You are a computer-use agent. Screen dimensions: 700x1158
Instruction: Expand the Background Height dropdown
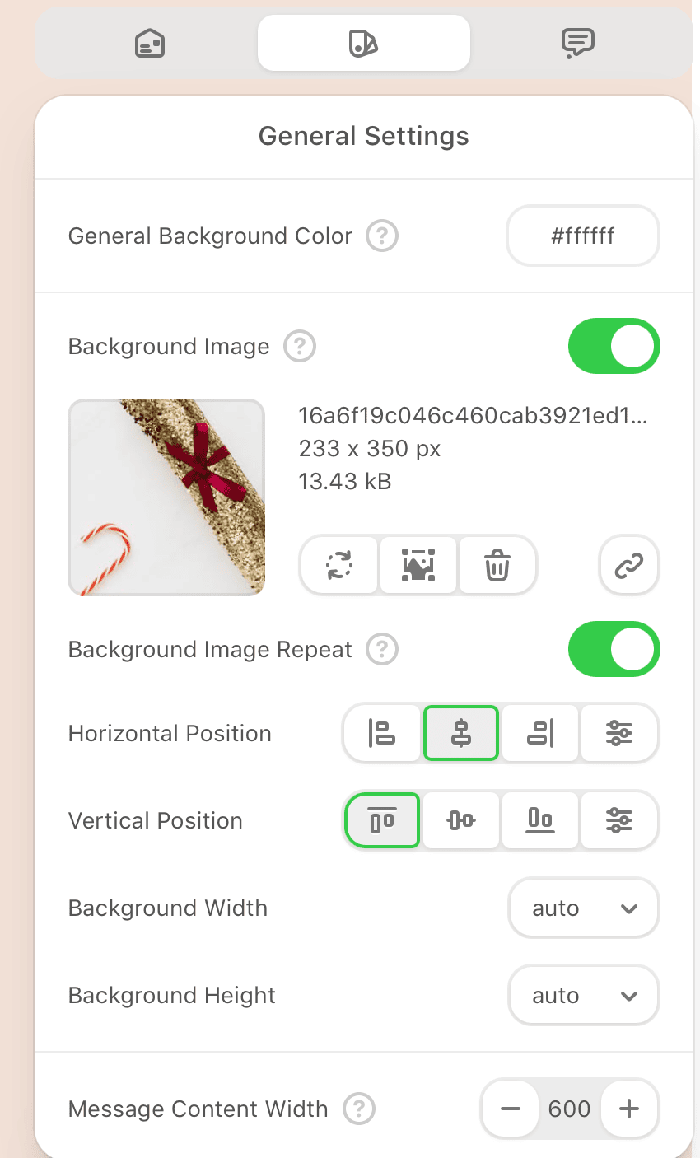[583, 996]
